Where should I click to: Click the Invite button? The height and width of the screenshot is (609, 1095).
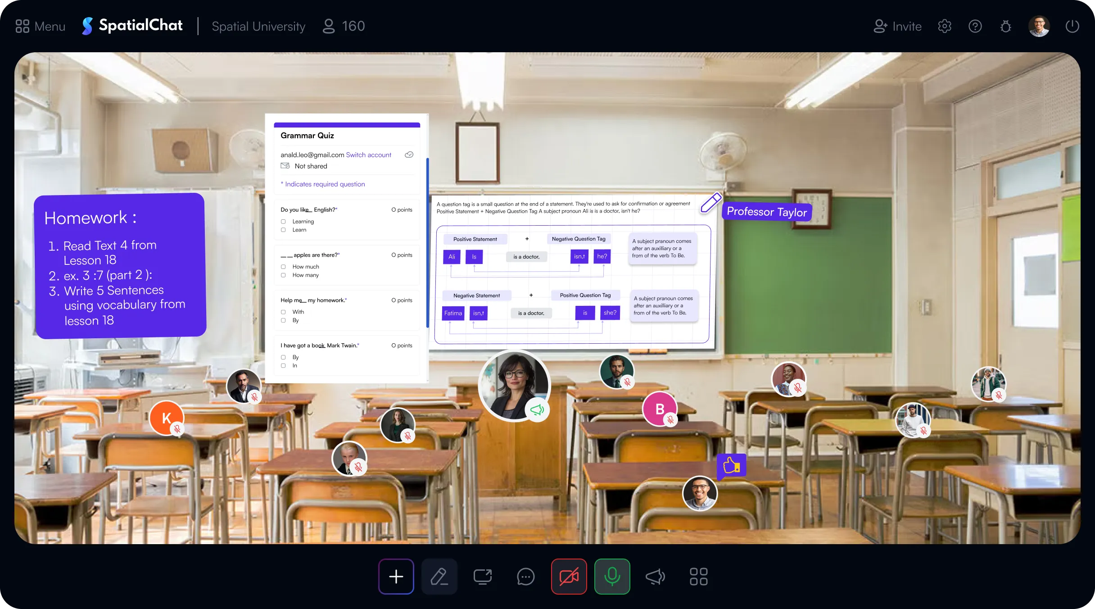pyautogui.click(x=898, y=26)
